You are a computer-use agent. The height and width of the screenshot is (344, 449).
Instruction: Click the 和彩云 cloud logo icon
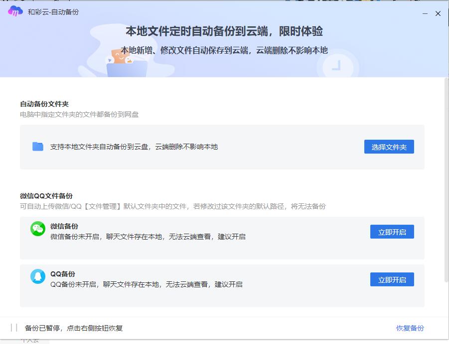click(x=15, y=11)
